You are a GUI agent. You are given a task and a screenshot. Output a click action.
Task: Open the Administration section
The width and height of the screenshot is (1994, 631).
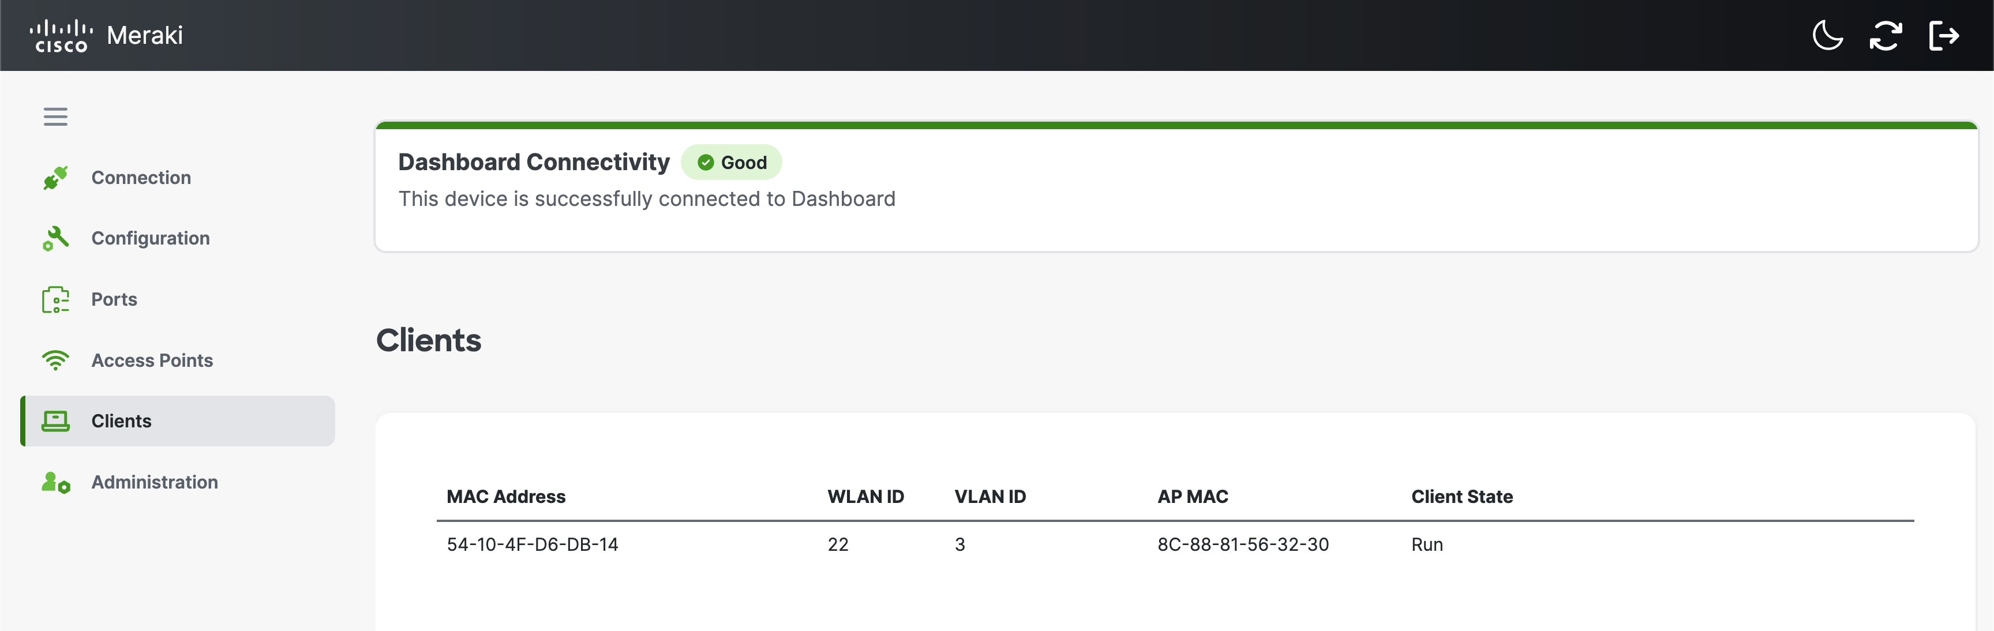(154, 482)
